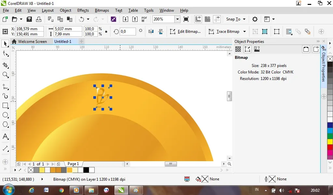Collapse the Object Properties docker arrows
This screenshot has height=195, width=333.
318,41
